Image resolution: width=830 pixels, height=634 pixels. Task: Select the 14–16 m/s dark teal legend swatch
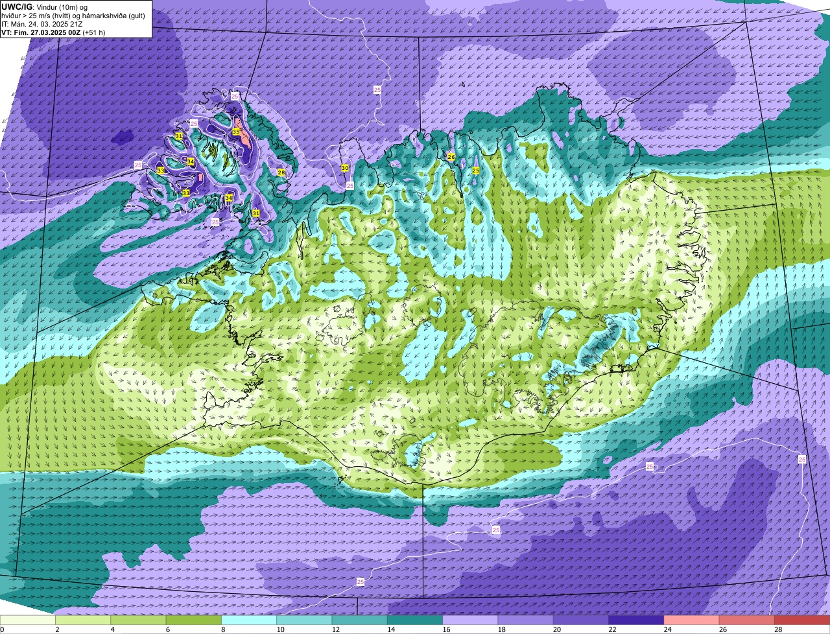(415, 620)
